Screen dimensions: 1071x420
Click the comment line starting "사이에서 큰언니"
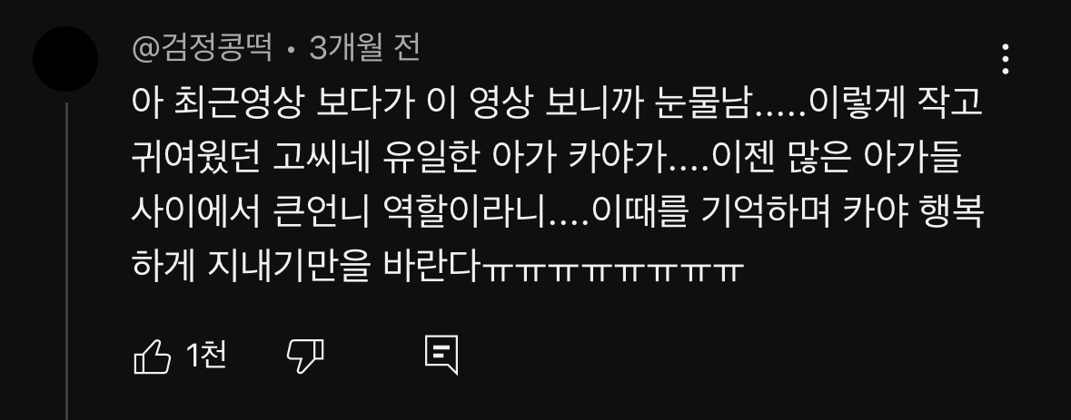pyautogui.click(x=558, y=212)
